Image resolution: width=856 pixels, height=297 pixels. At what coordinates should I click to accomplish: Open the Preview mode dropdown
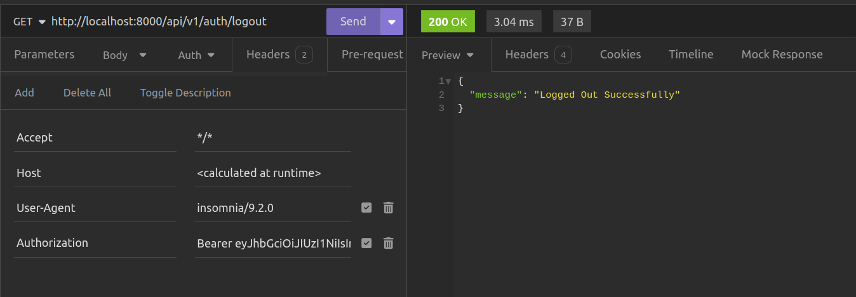pos(448,55)
